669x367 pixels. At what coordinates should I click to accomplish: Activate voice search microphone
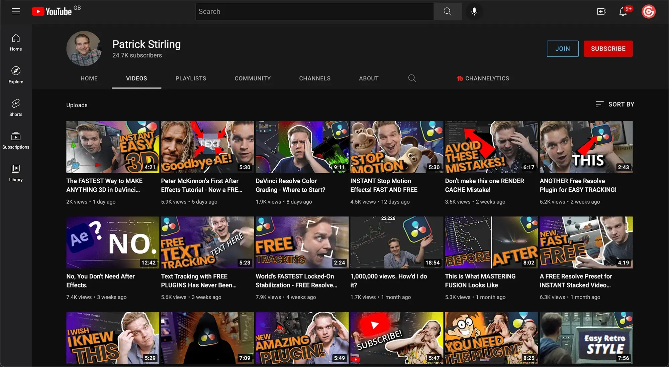(474, 11)
